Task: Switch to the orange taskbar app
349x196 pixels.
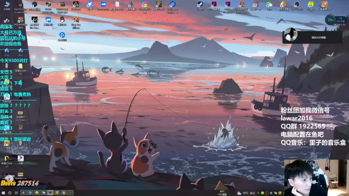Action: point(57,193)
